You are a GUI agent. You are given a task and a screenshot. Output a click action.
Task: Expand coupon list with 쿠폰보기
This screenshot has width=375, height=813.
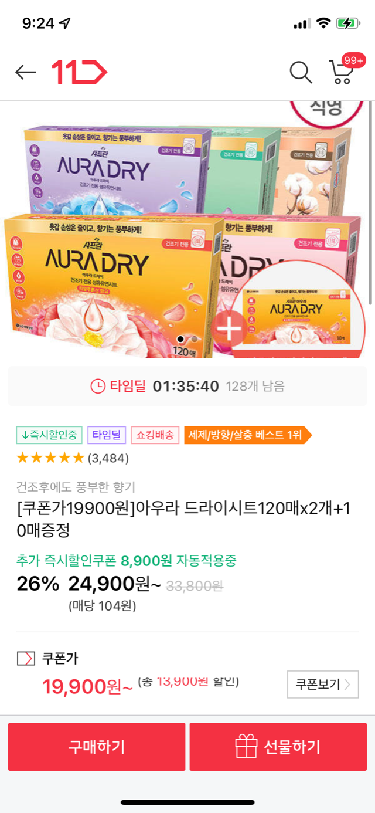(323, 685)
